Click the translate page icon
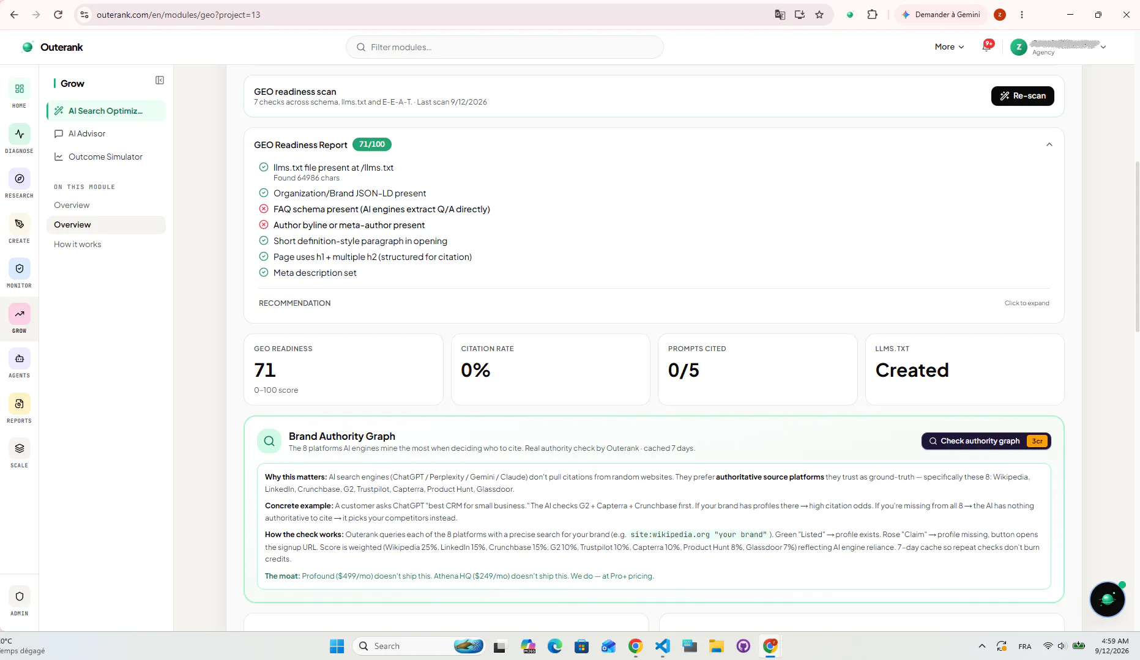The width and height of the screenshot is (1140, 660). [780, 15]
